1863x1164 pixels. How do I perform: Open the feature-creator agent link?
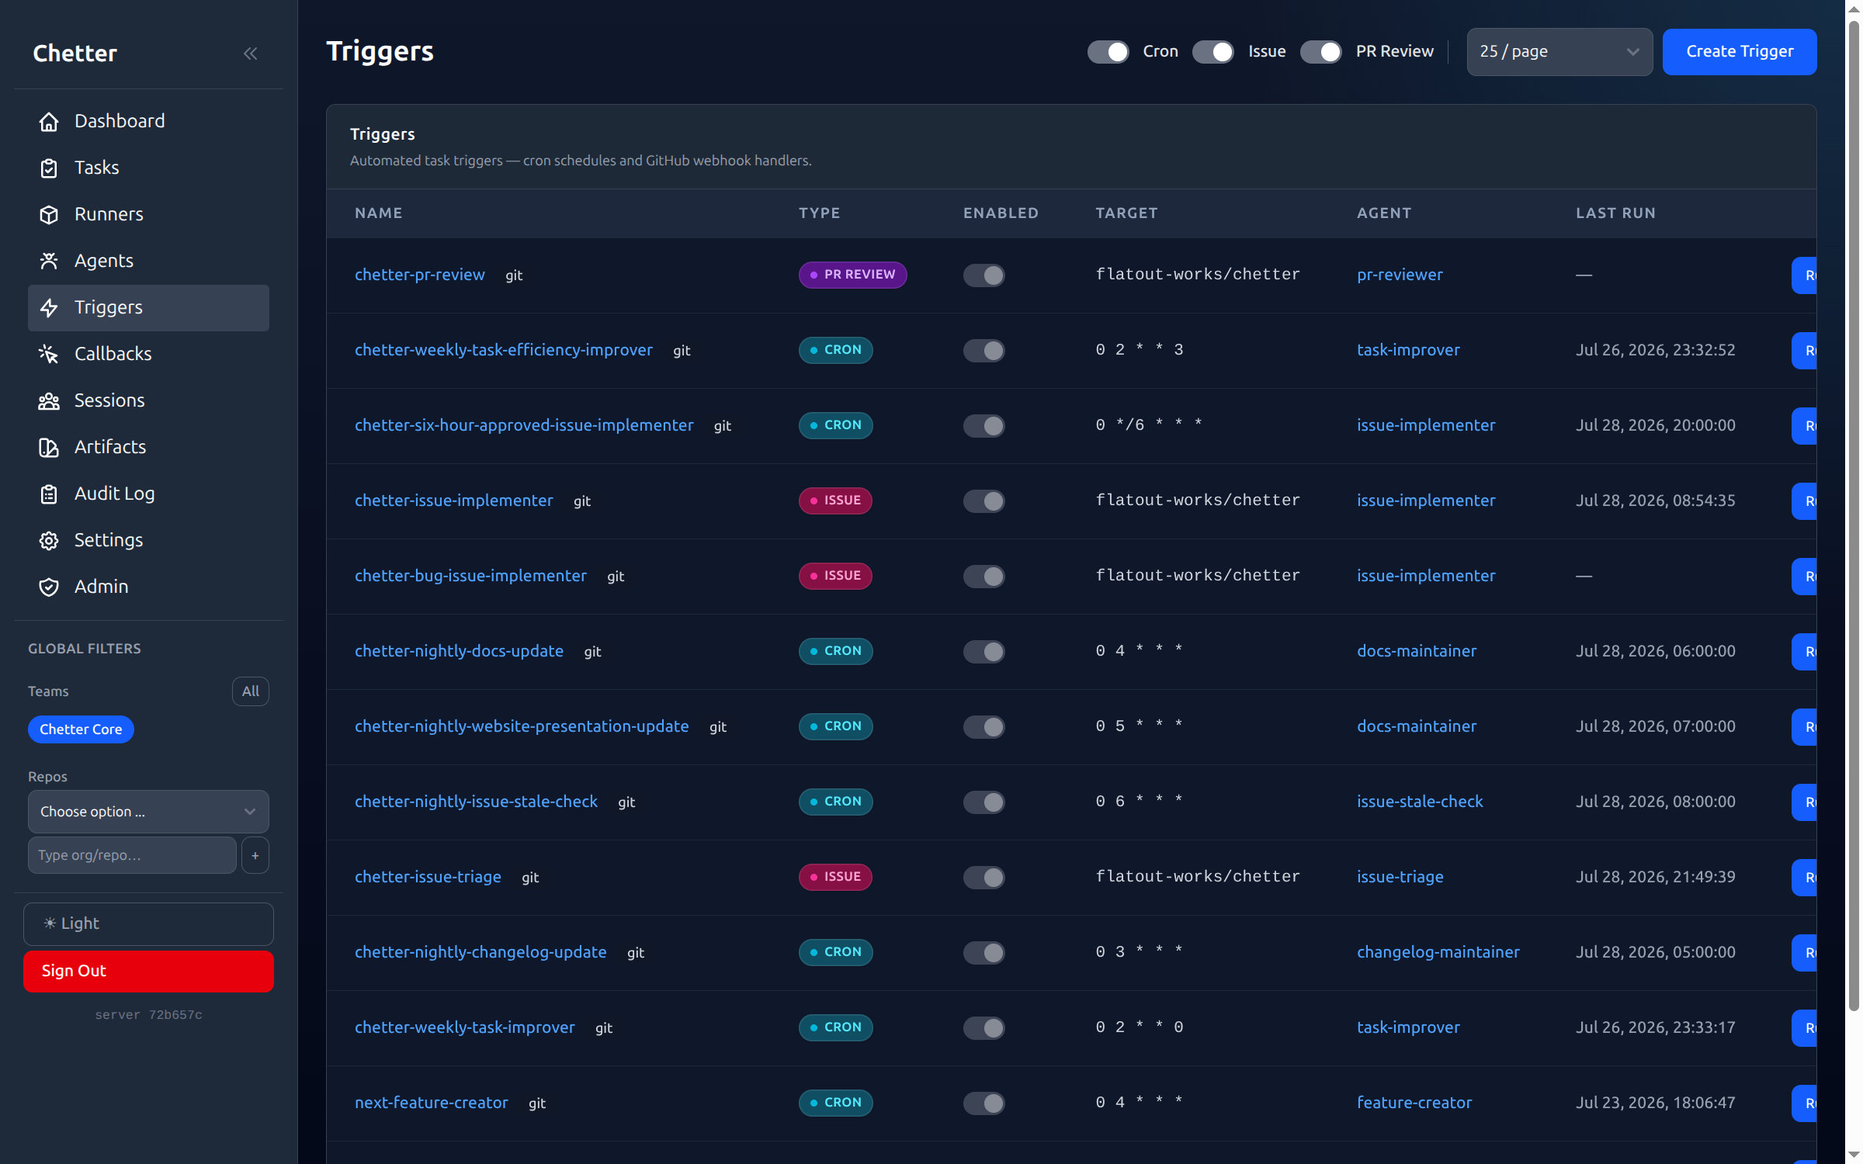1414,1103
